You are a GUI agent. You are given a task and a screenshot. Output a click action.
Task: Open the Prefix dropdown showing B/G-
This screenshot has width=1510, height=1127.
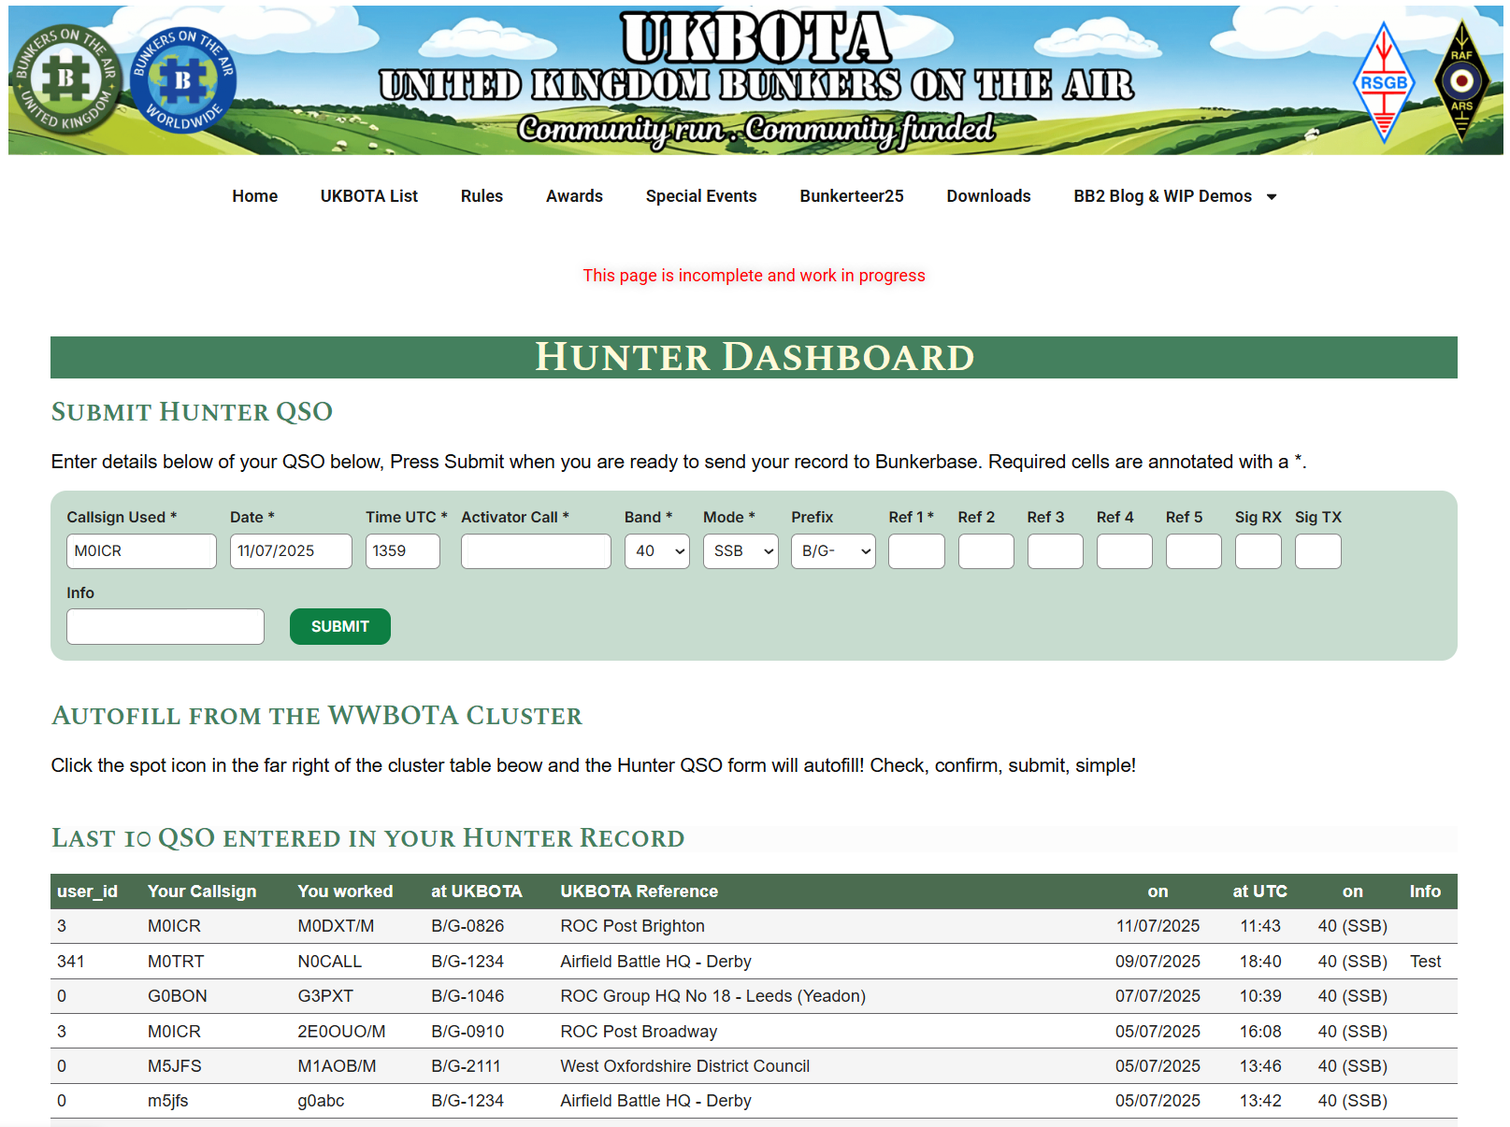[x=833, y=551]
